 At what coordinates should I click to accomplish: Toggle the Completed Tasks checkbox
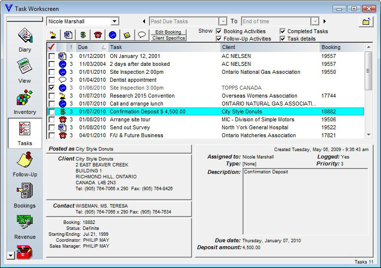tap(283, 31)
